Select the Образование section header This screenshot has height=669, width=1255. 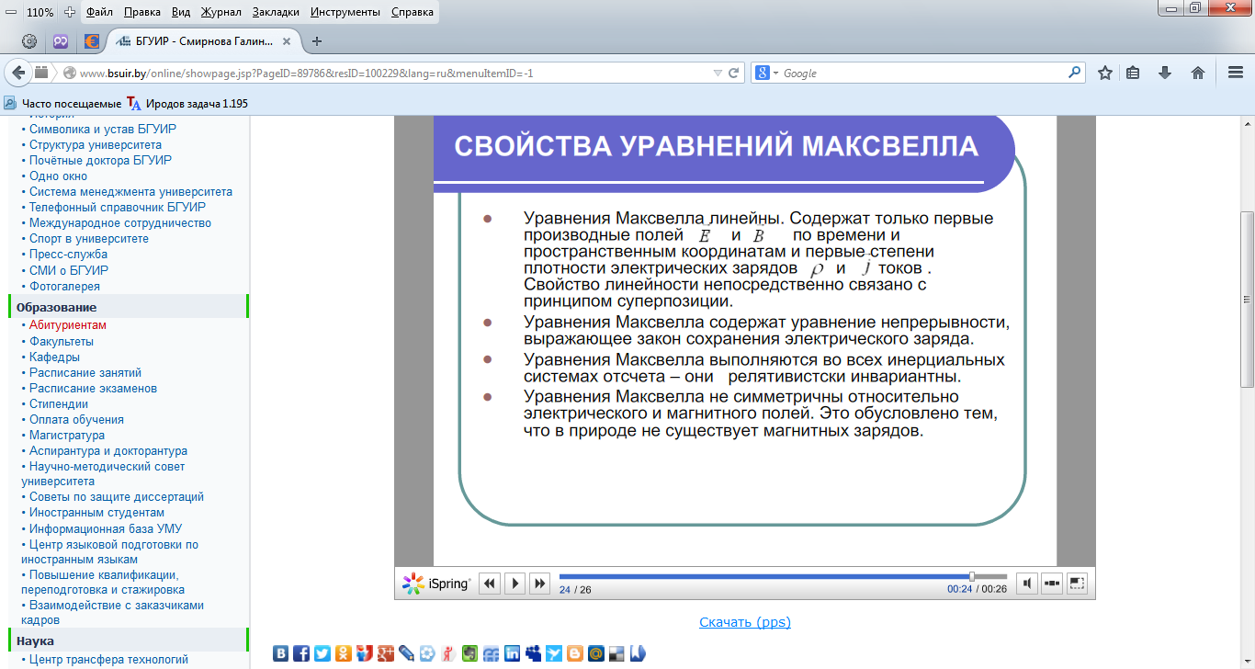coord(128,307)
